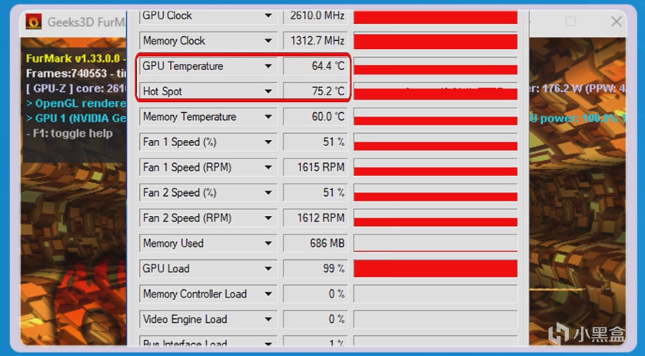Image resolution: width=645 pixels, height=356 pixels.
Task: Click the 64.4 °C GPU Temperature value
Action: coord(315,66)
